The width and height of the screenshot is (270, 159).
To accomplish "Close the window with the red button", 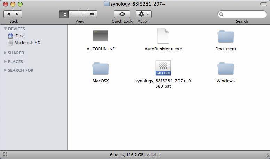I will tap(6, 4).
